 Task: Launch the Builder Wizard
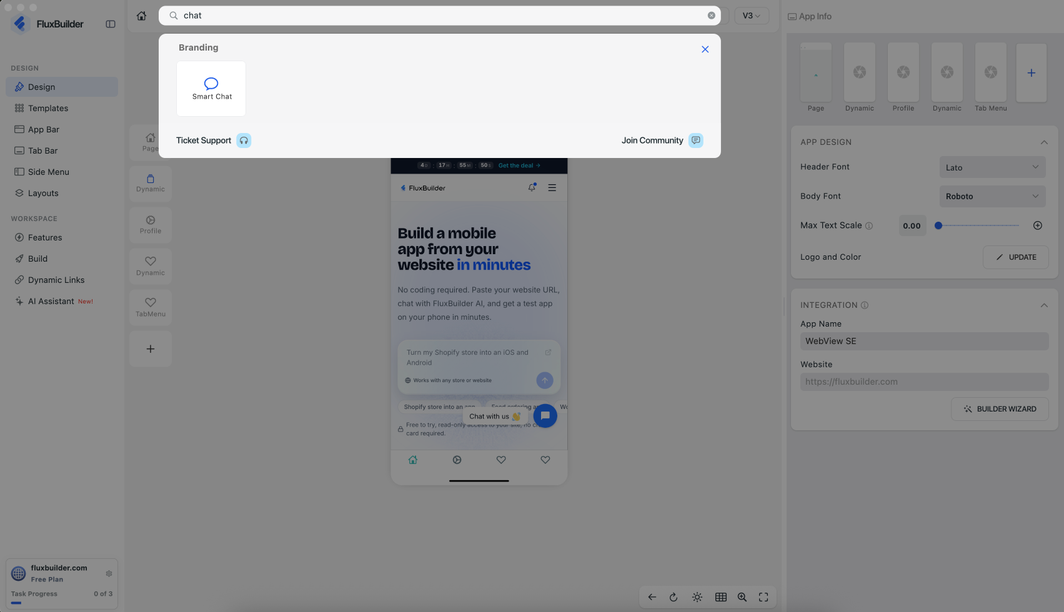pos(1000,409)
